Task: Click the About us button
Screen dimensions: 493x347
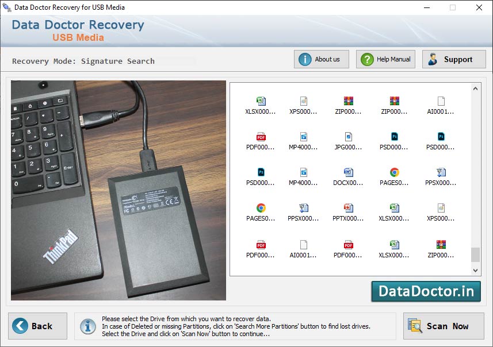Action: tap(321, 59)
